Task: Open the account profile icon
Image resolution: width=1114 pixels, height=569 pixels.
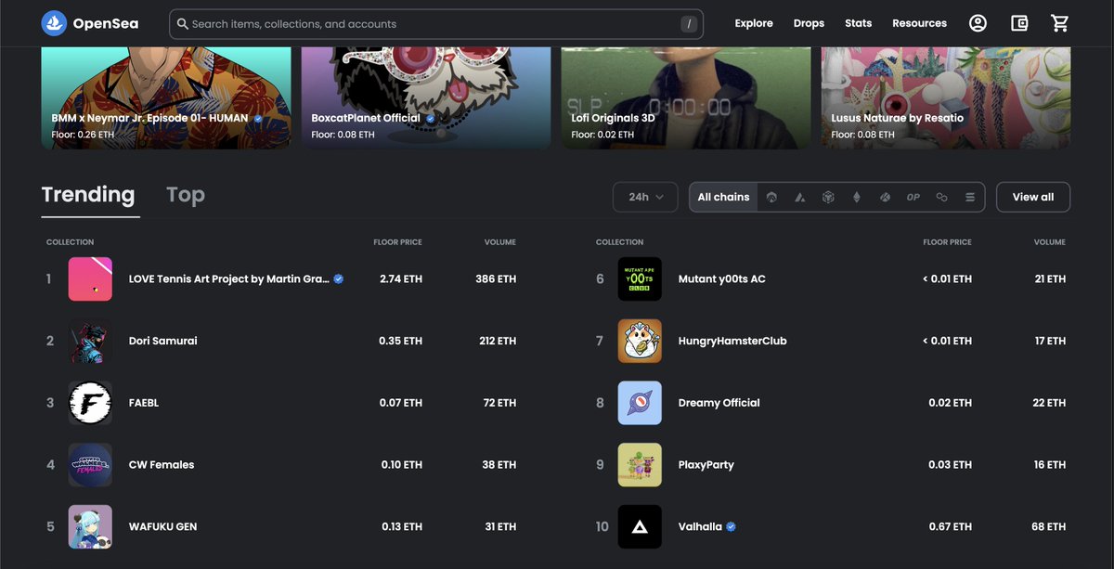Action: click(978, 23)
